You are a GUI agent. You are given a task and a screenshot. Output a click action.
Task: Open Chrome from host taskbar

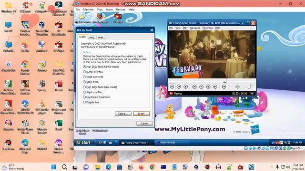[x=152, y=167]
